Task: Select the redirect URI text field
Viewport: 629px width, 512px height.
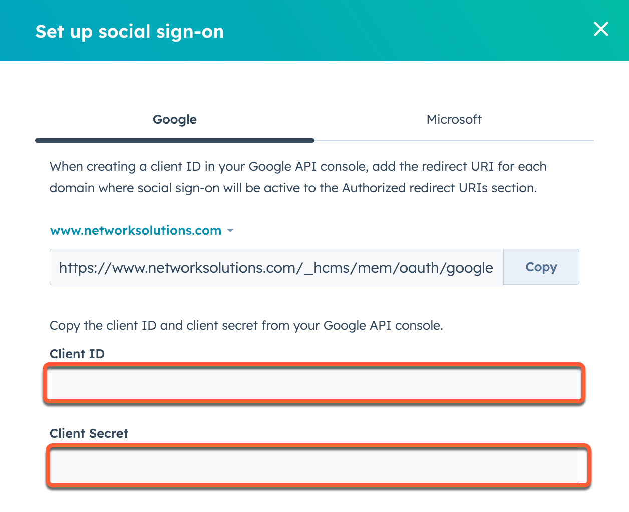Action: [276, 267]
